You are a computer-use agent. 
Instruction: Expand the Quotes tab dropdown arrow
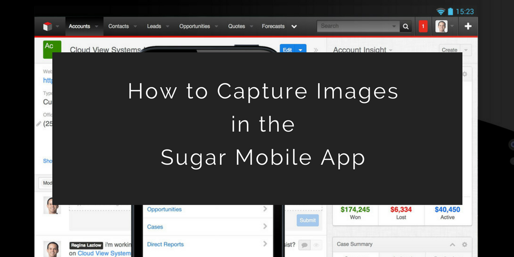click(251, 26)
